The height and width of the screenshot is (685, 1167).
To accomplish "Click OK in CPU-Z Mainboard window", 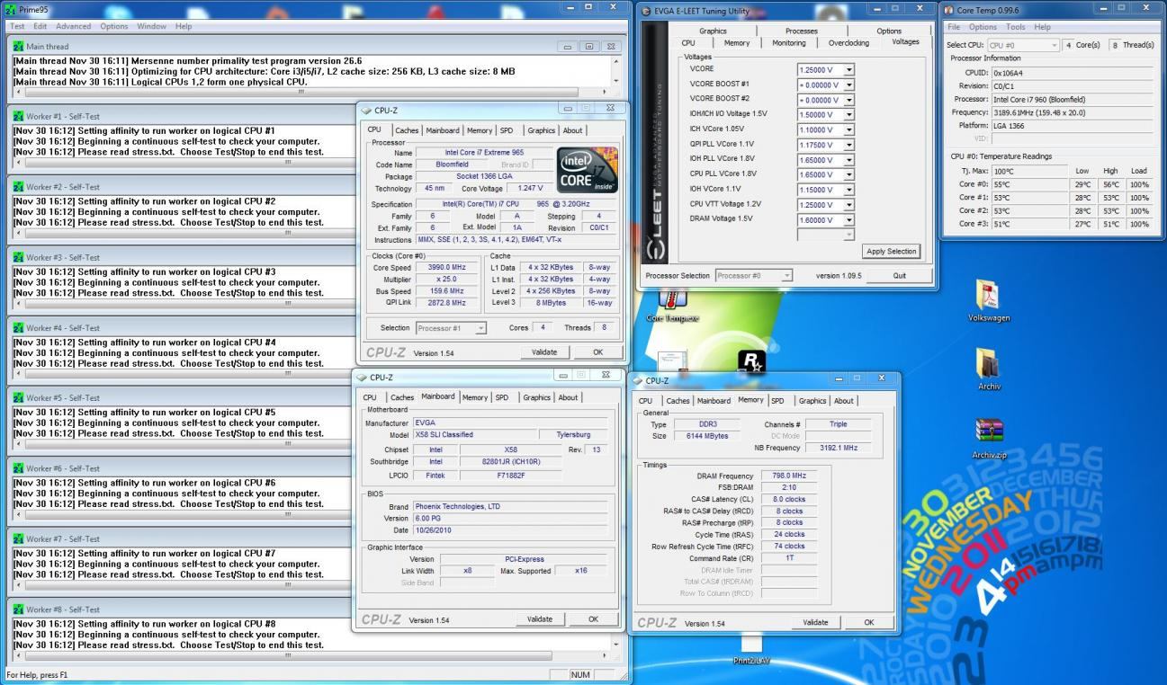I will coord(593,619).
